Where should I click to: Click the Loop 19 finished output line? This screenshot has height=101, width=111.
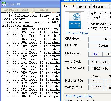click(x=33, y=93)
